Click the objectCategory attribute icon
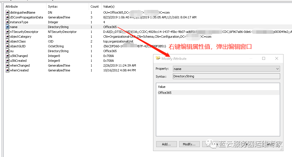 coord(7,37)
